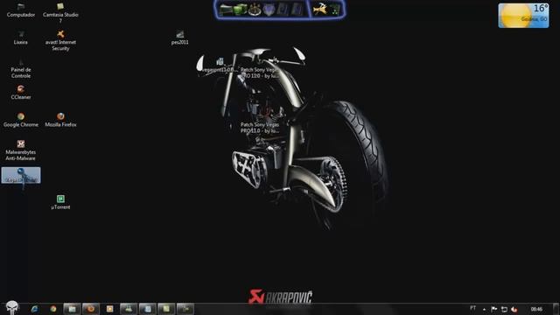Open the clock showing 08:46
The width and height of the screenshot is (560, 315).
pos(536,309)
